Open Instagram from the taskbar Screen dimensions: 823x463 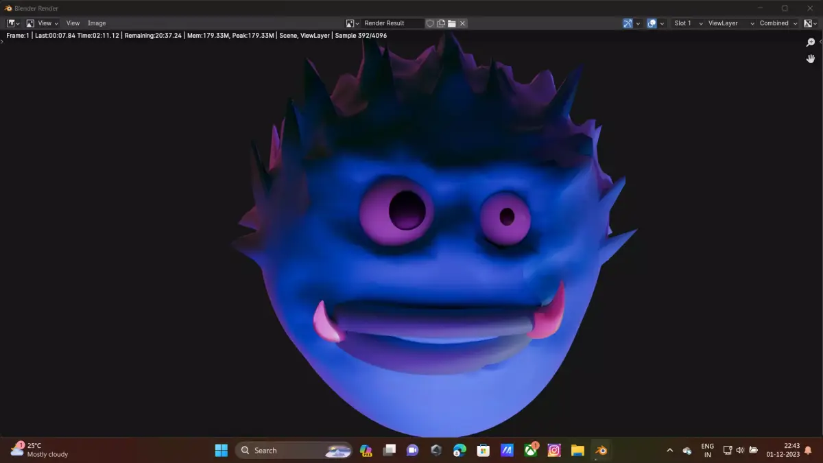click(554, 451)
